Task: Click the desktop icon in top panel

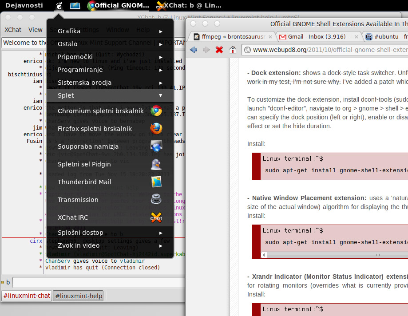Action: (75, 5)
